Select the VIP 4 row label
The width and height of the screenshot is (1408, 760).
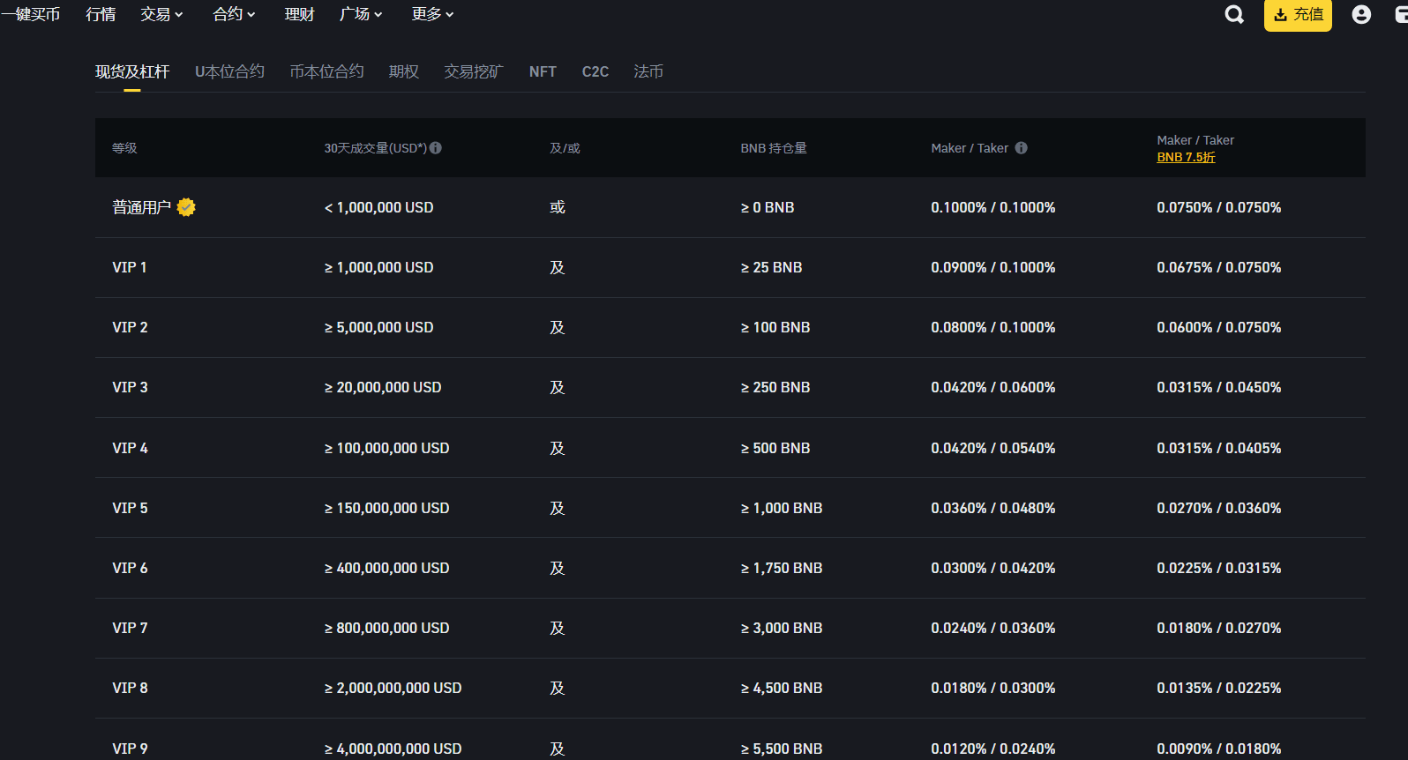tap(130, 448)
